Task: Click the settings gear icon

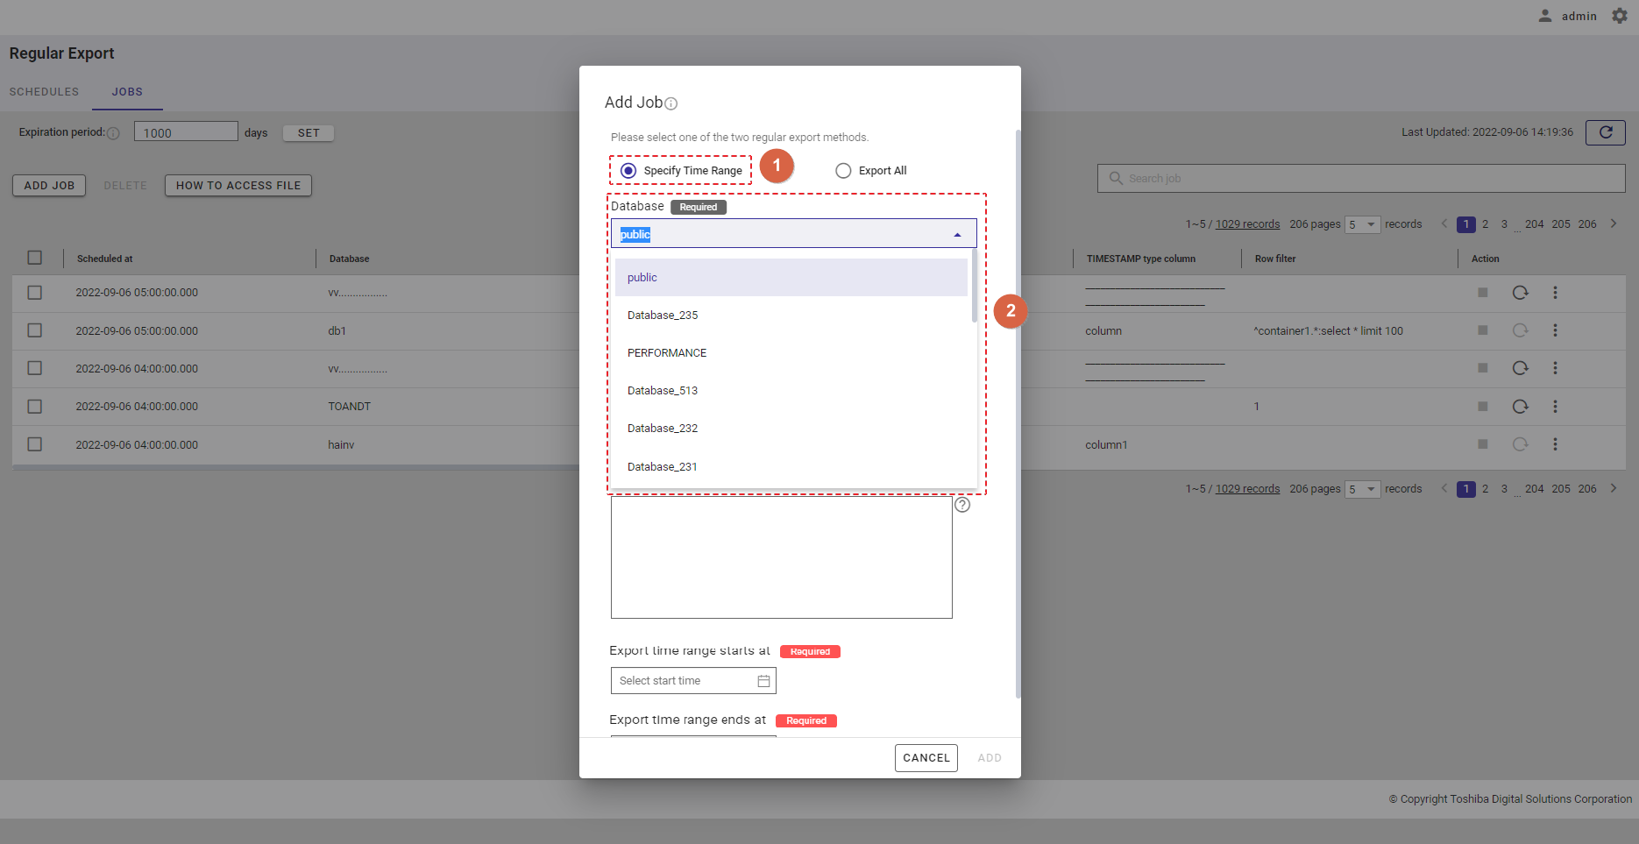Action: click(x=1620, y=16)
